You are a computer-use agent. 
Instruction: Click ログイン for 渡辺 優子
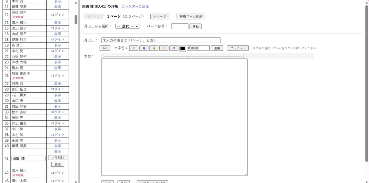[58, 28]
